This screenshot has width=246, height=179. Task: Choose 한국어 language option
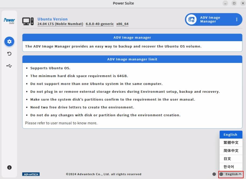click(231, 167)
